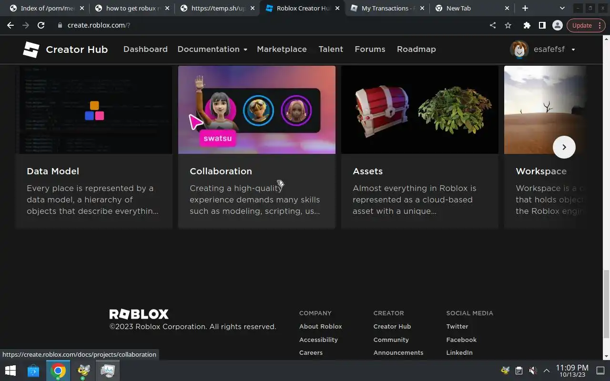Open LinkedIn social media link
610x381 pixels.
click(459, 352)
